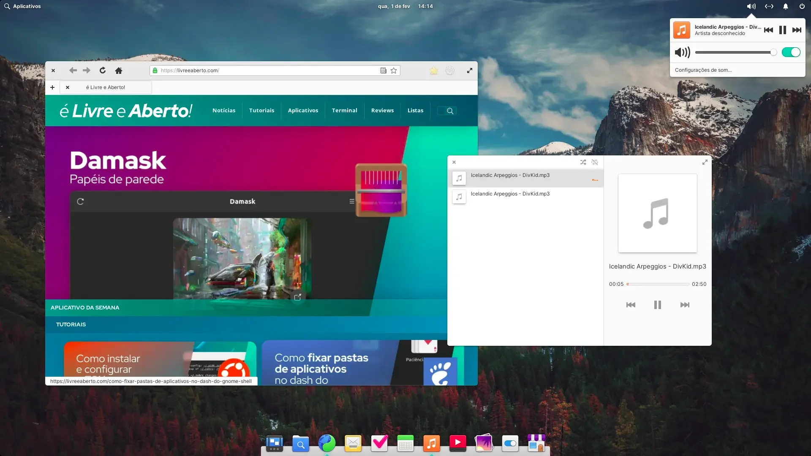Skip to next track in the sound indicator
This screenshot has width=811, height=456.
point(797,30)
